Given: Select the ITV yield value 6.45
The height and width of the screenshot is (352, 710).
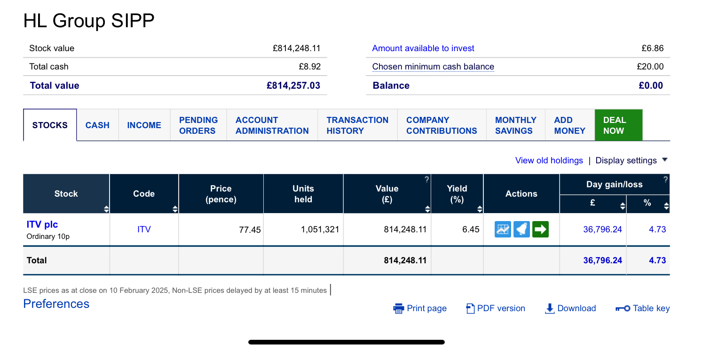Looking at the screenshot, I should [471, 230].
